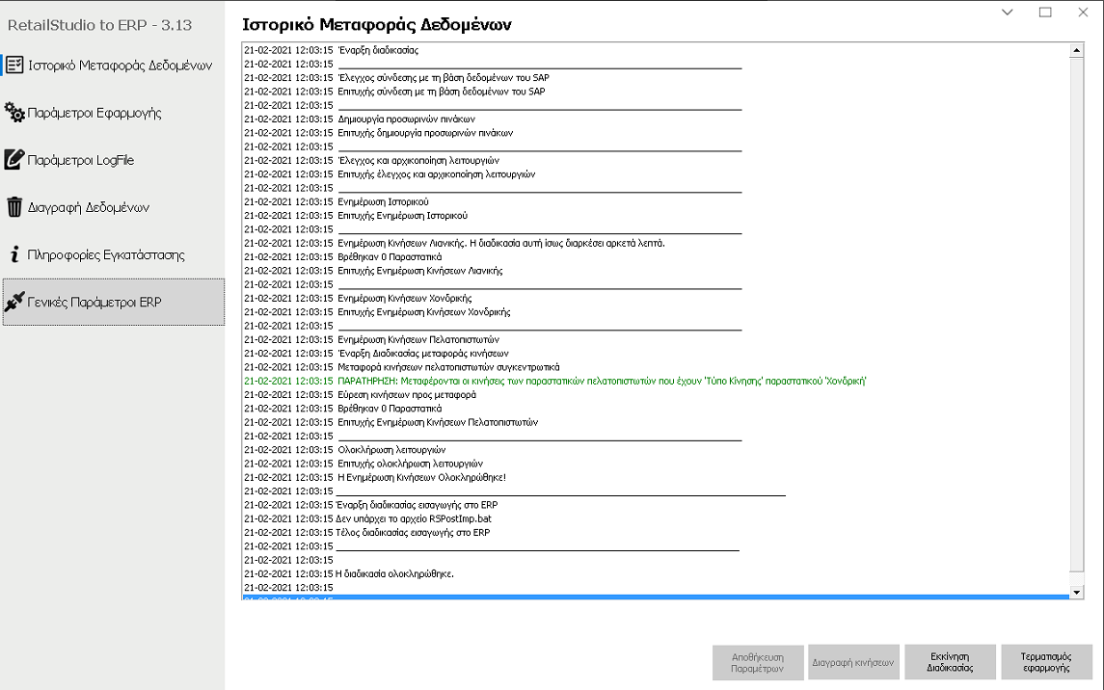Click the info icon for Πληροφορίες Εγκατάστασης
The width and height of the screenshot is (1104, 690).
coord(14,254)
